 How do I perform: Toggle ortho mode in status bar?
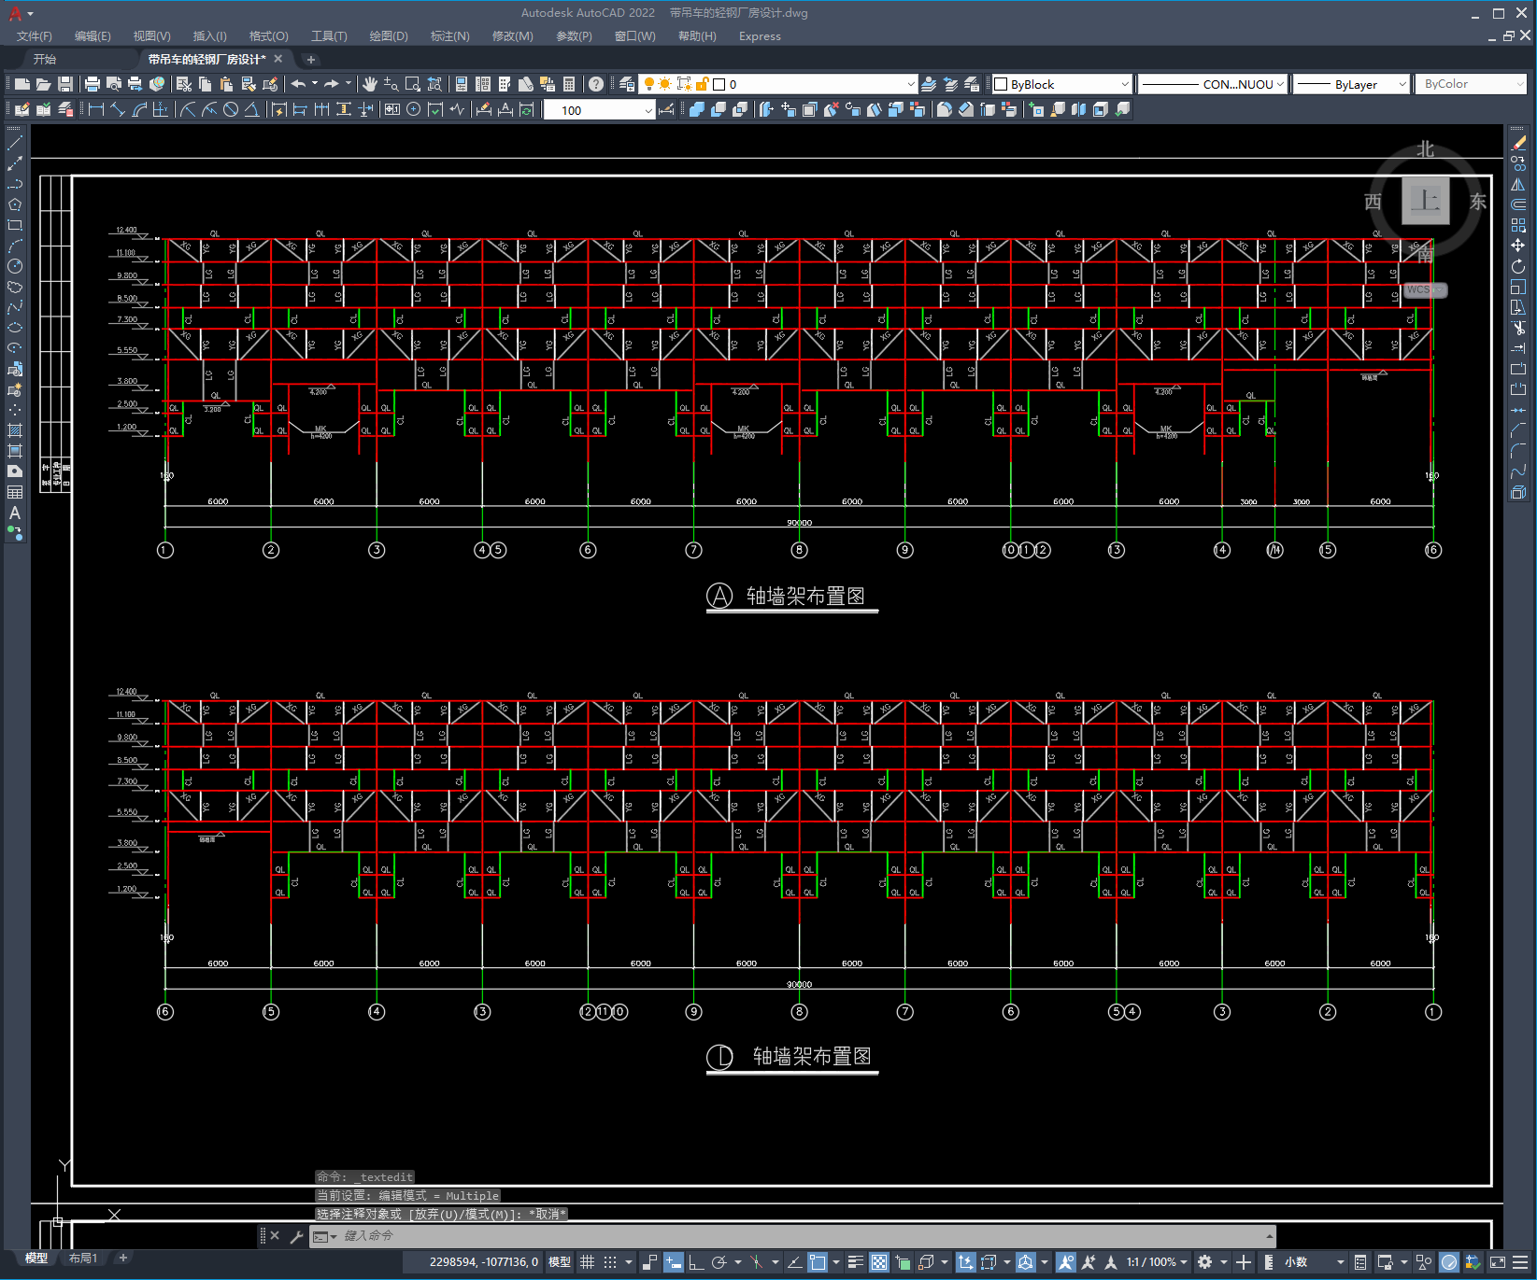pyautogui.click(x=696, y=1262)
